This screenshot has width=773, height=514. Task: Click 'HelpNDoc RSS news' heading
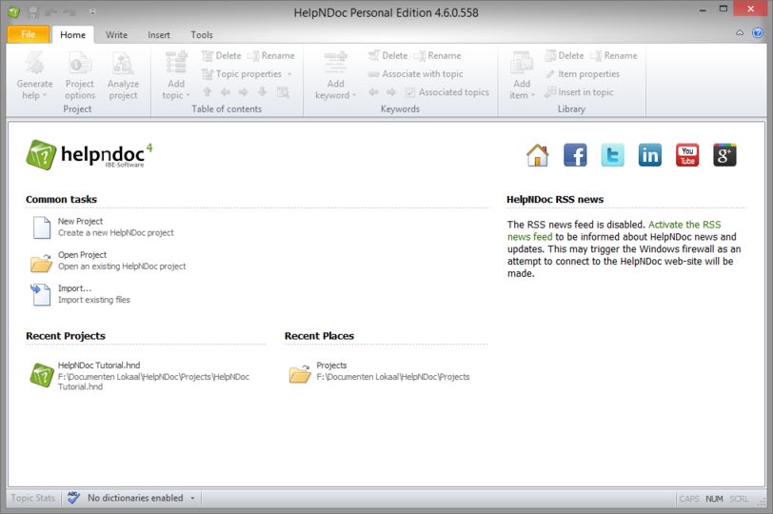click(x=555, y=199)
